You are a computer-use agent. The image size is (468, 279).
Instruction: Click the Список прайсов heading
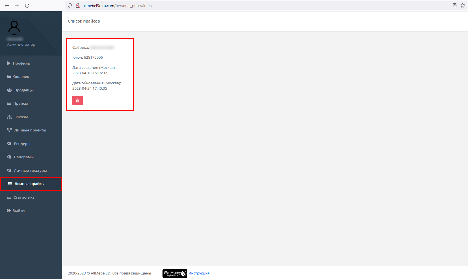[x=84, y=21]
